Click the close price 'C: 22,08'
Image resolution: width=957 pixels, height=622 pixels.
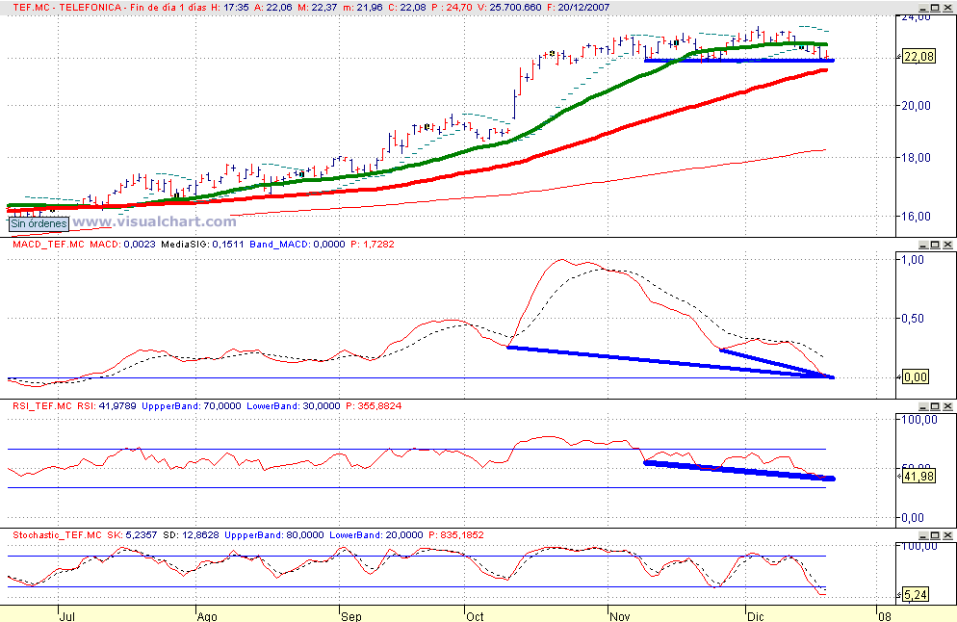coord(408,8)
